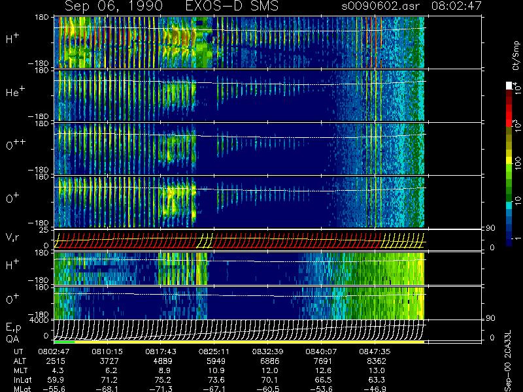Click the ALT value "3727"
Viewport: 523px width, 392px height.
point(109,361)
